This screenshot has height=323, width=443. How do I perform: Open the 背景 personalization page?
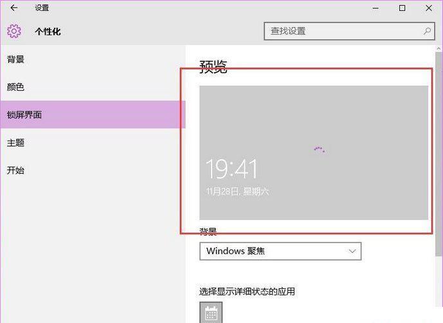pyautogui.click(x=93, y=59)
